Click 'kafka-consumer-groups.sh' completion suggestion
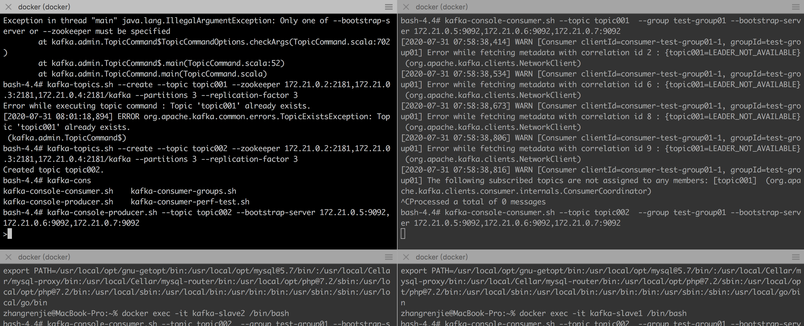804x326 pixels. pos(183,191)
